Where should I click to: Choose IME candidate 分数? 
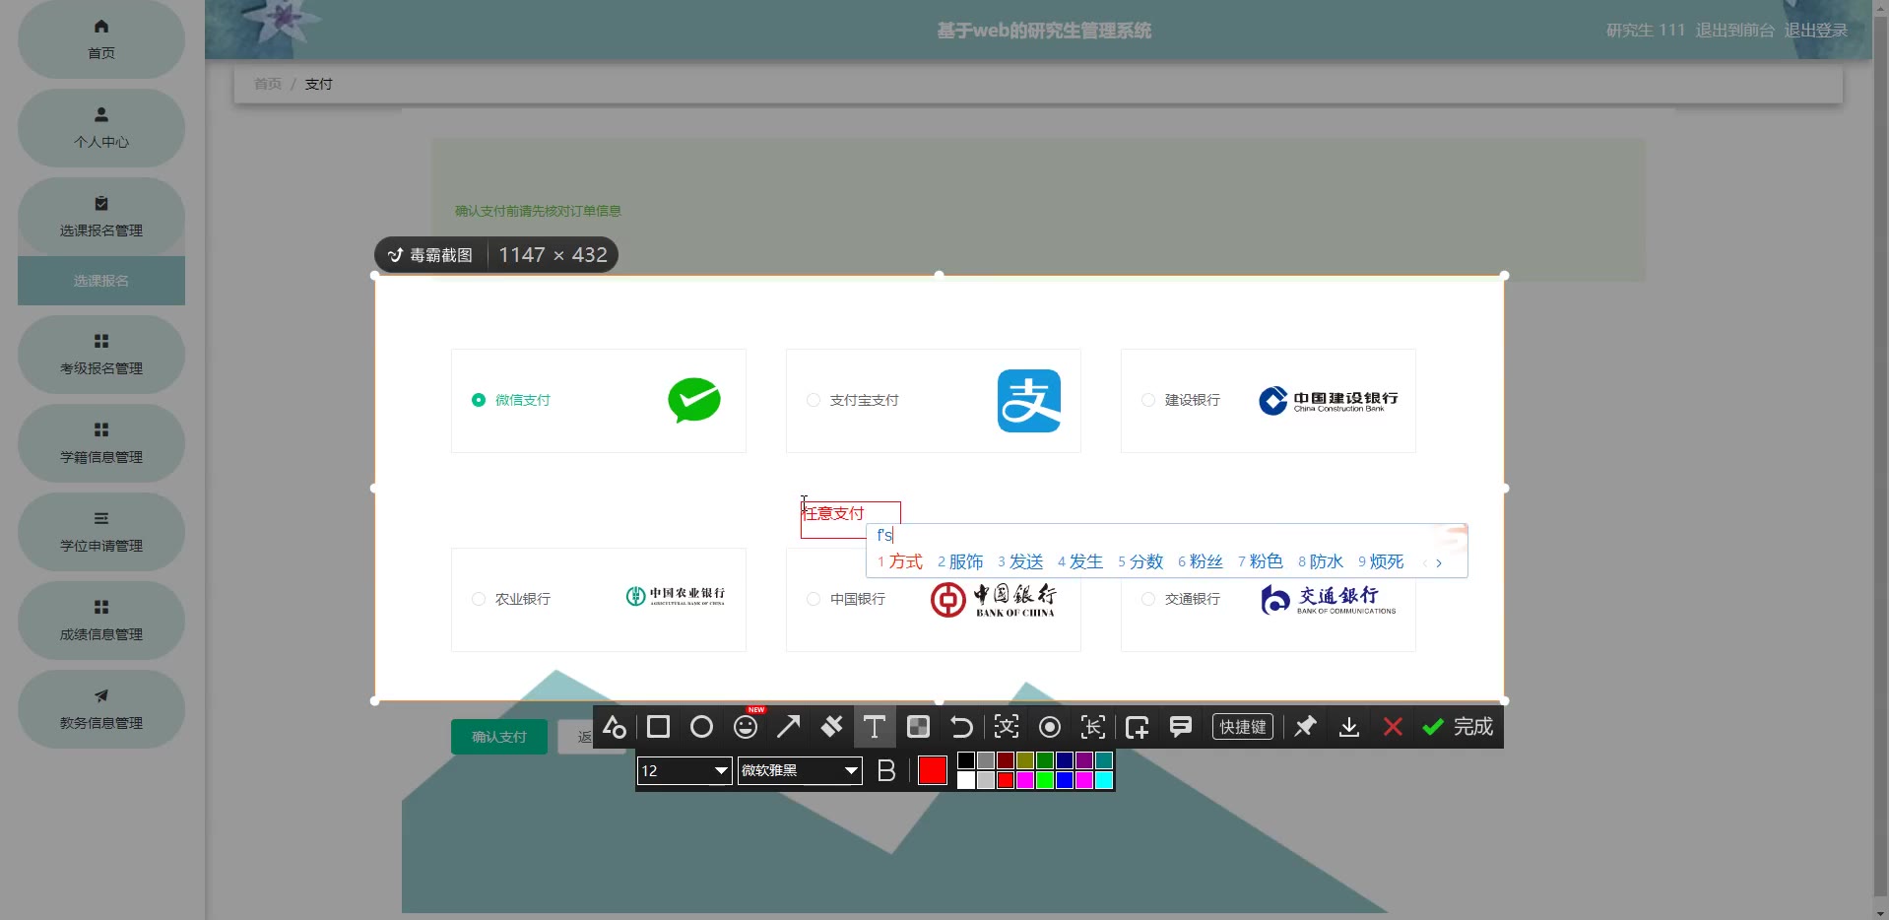coord(1140,561)
